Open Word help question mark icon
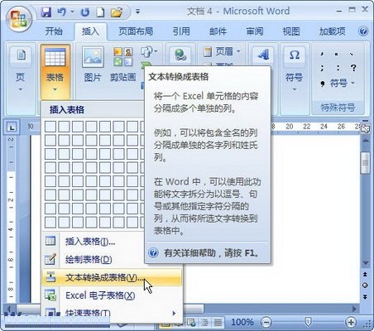This screenshot has height=331, width=374. (x=363, y=31)
